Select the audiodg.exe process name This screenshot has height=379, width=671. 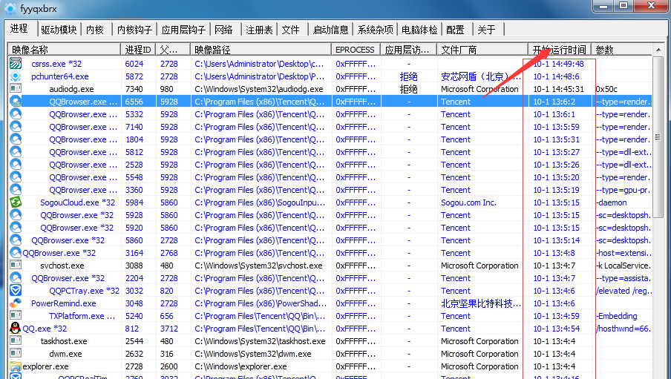(x=71, y=89)
